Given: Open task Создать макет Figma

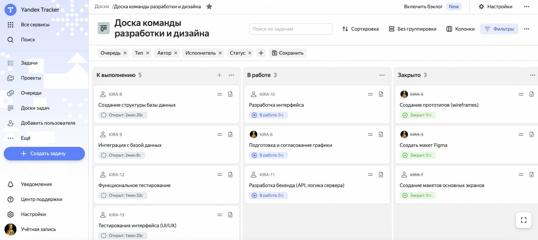Looking at the screenshot, I should (423, 145).
